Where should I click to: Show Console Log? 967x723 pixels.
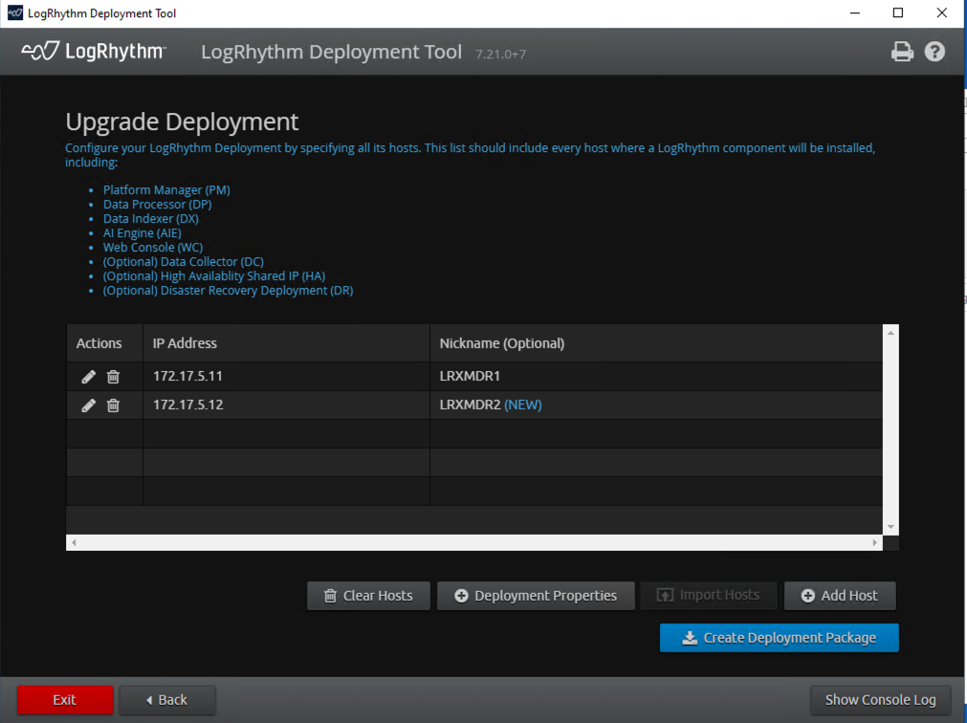click(x=880, y=700)
